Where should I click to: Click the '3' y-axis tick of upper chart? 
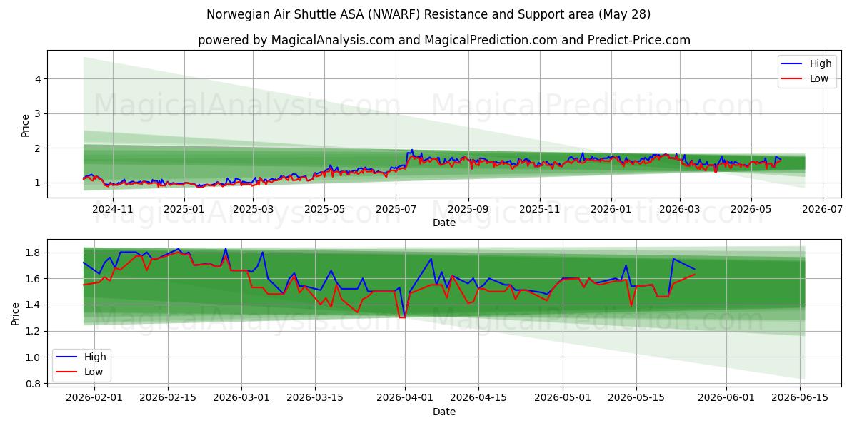(39, 113)
